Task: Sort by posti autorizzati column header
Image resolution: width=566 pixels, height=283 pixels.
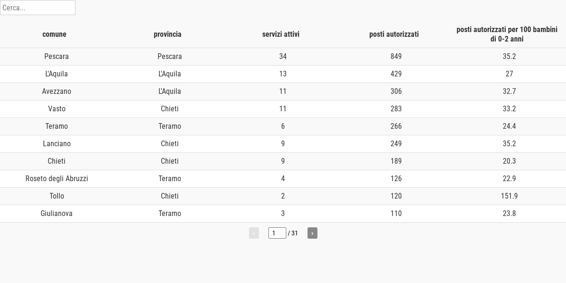Action: 394,34
